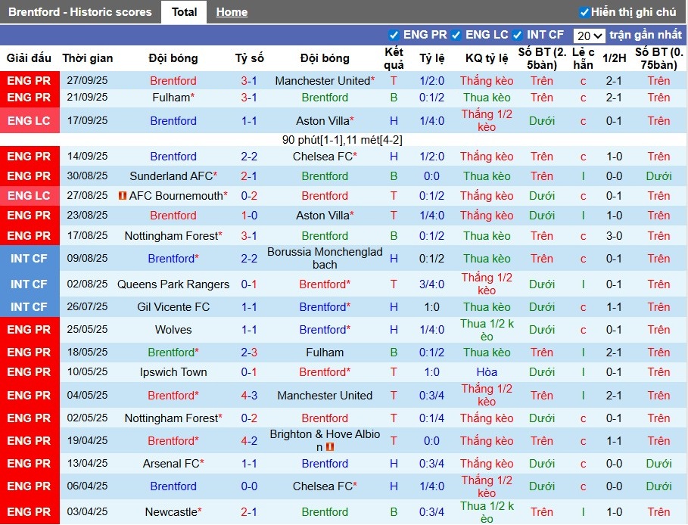Uncheck the ENG LC filter

coord(455,35)
